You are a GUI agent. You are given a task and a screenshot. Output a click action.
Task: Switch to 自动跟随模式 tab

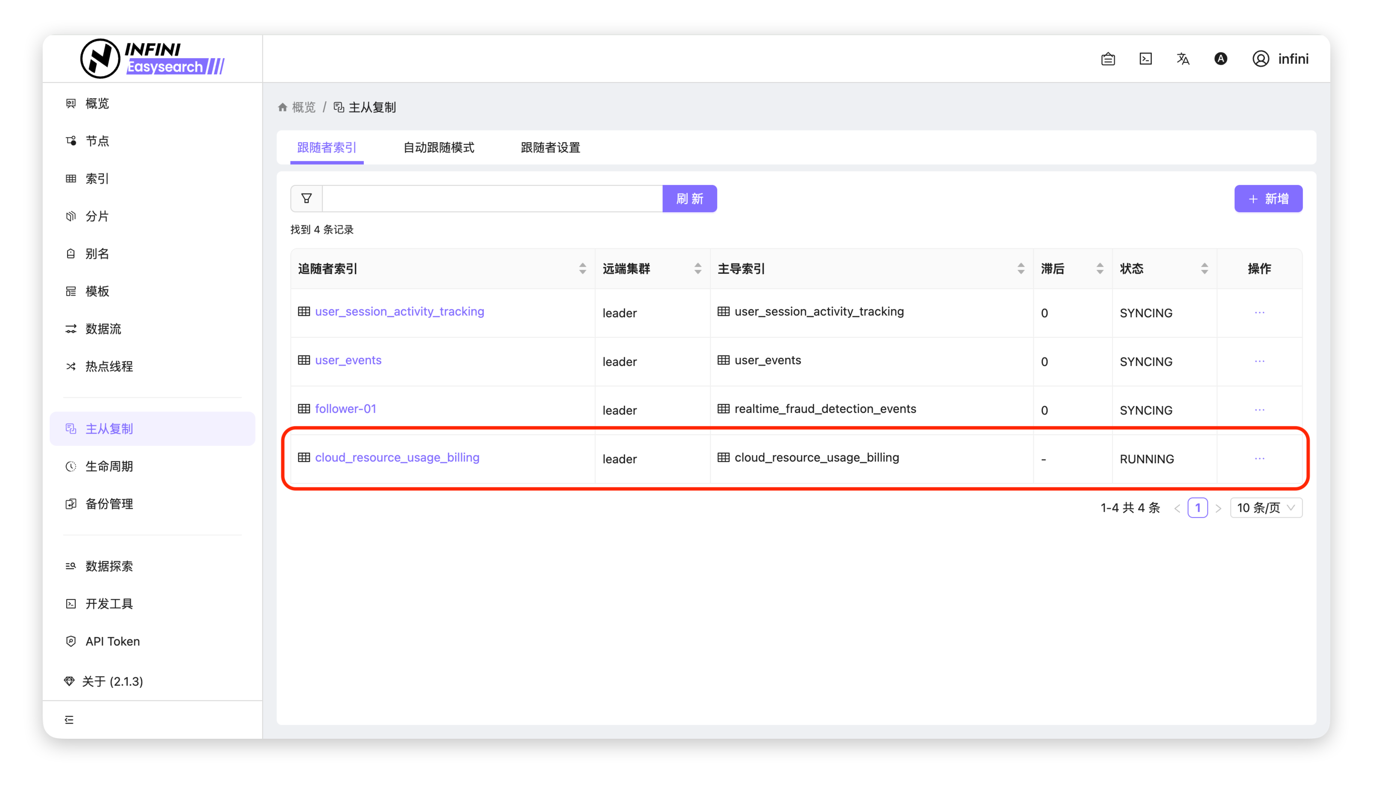point(438,148)
